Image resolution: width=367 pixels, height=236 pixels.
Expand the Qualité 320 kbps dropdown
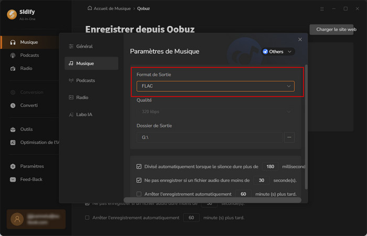point(215,111)
